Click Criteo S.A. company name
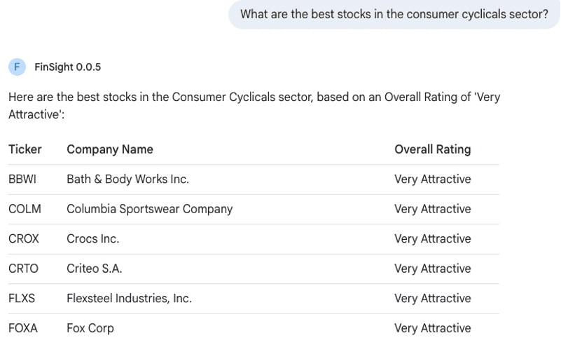561x338 pixels. pyautogui.click(x=95, y=269)
